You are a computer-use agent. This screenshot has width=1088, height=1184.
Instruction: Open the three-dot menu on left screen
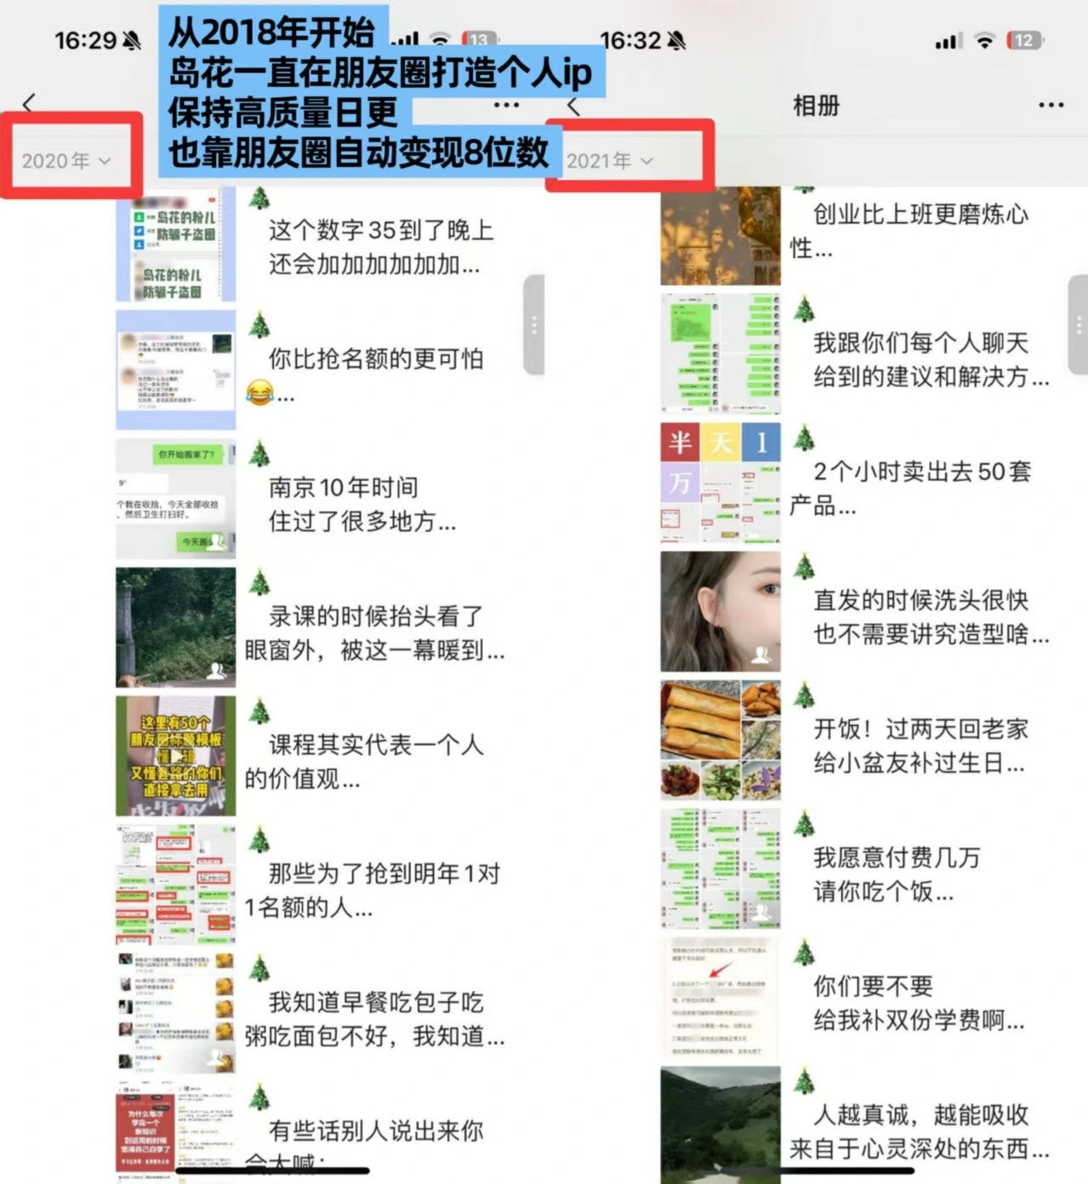click(506, 105)
